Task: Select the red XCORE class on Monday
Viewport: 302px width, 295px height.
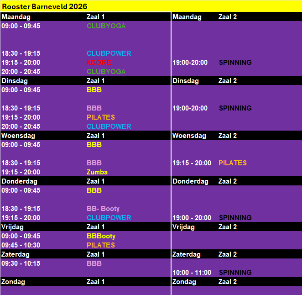Action: [x=99, y=63]
